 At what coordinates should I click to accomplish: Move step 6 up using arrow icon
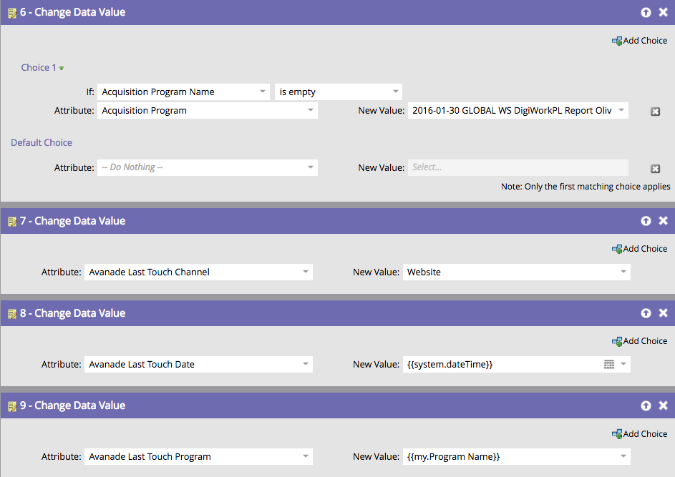coord(646,13)
